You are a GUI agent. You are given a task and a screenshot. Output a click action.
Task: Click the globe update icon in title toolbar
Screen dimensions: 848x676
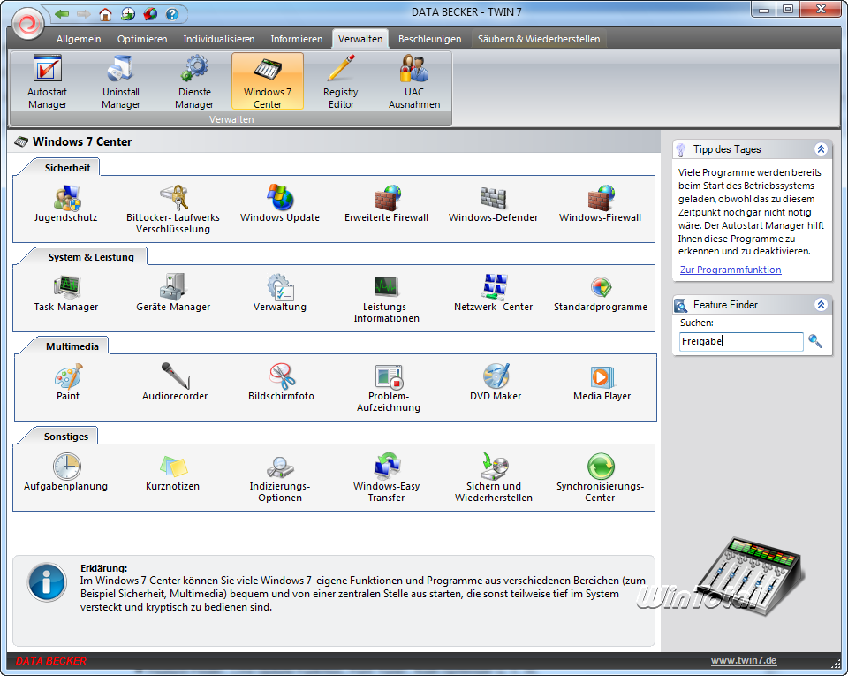click(127, 14)
